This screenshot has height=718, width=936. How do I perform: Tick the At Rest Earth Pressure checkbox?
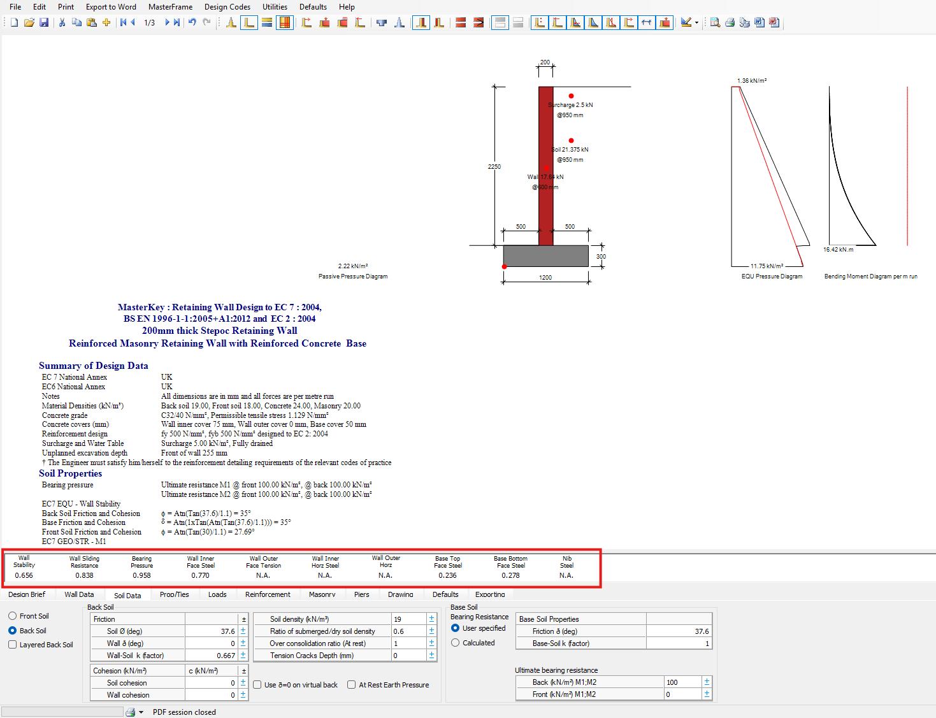click(351, 685)
